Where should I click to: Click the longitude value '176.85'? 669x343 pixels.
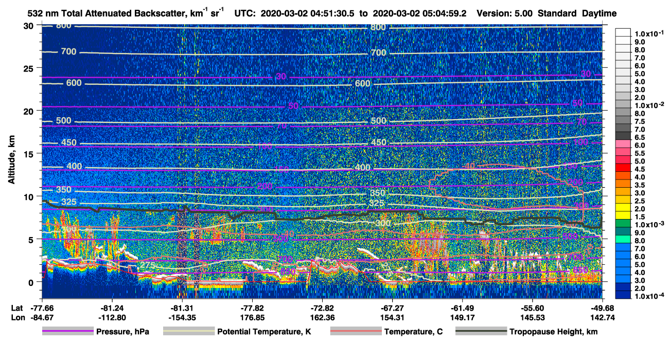252,317
